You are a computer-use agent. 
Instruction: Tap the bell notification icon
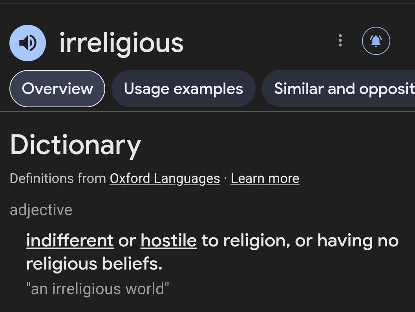(376, 40)
